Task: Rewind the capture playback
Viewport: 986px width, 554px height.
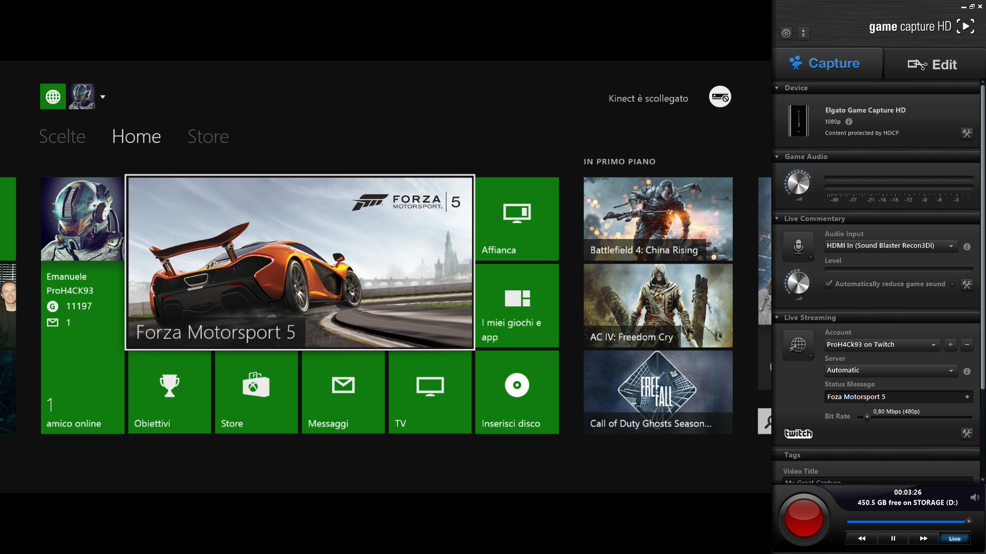Action: tap(862, 539)
